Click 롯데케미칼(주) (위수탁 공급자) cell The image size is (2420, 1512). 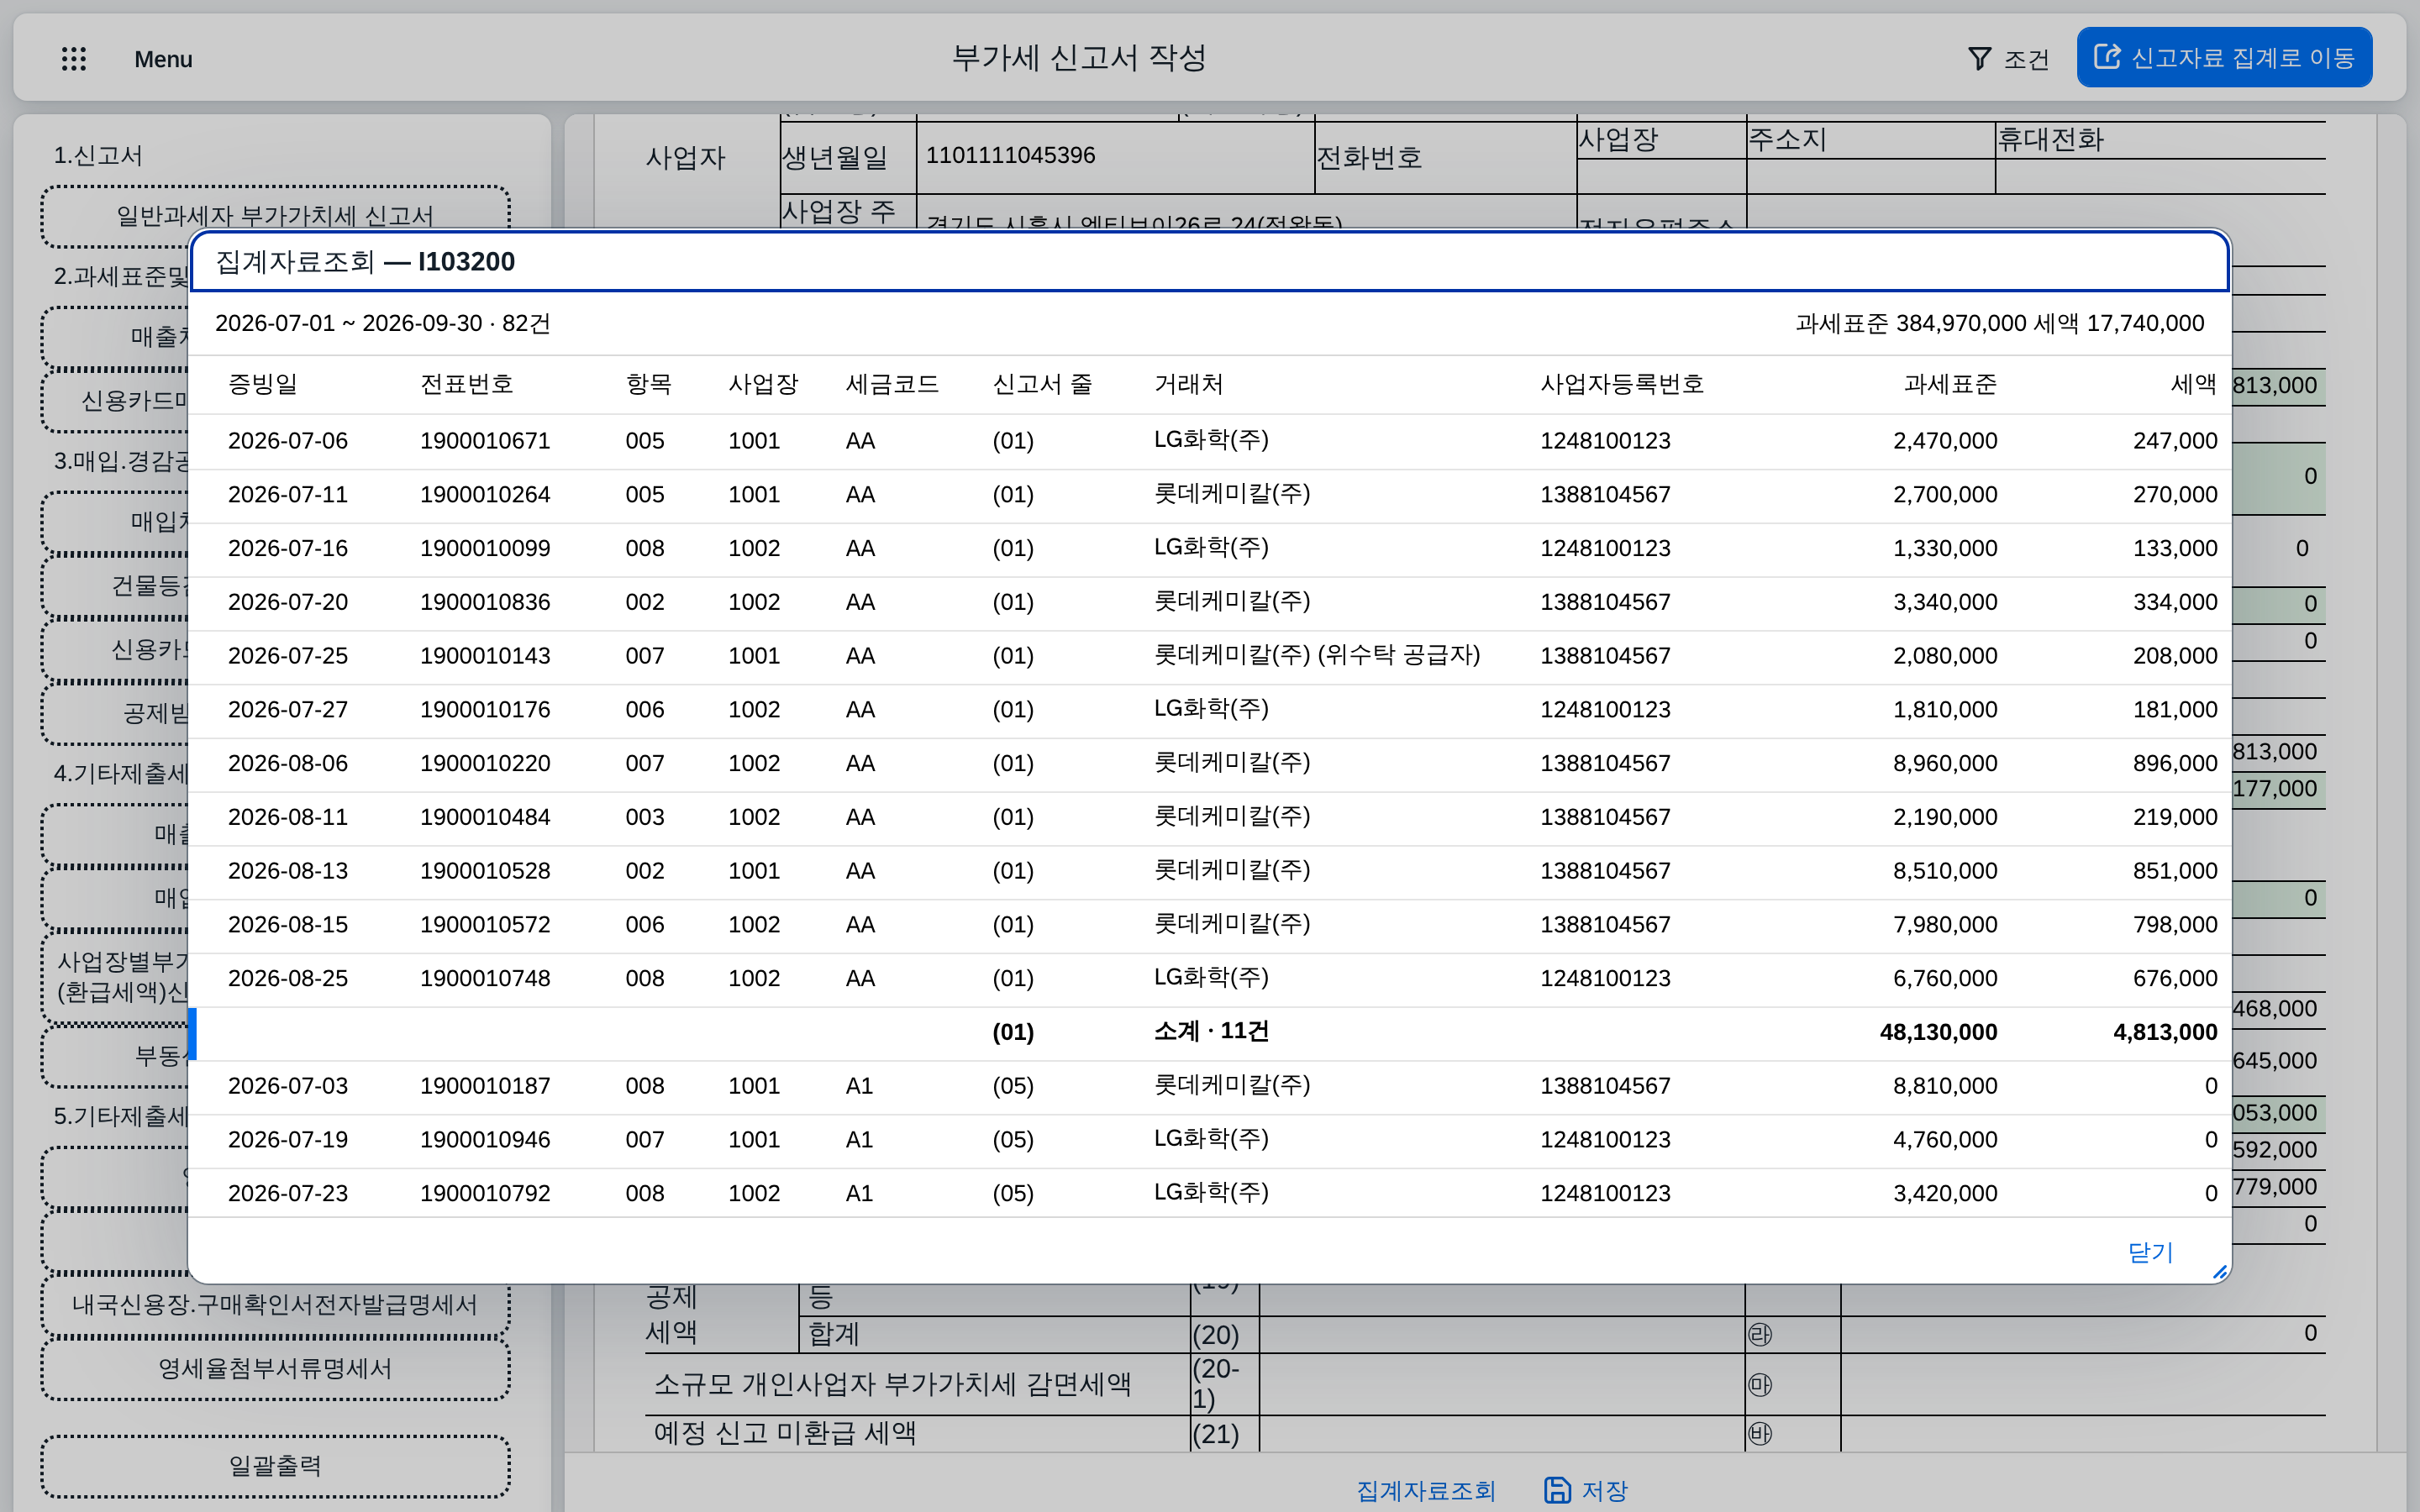click(1317, 656)
